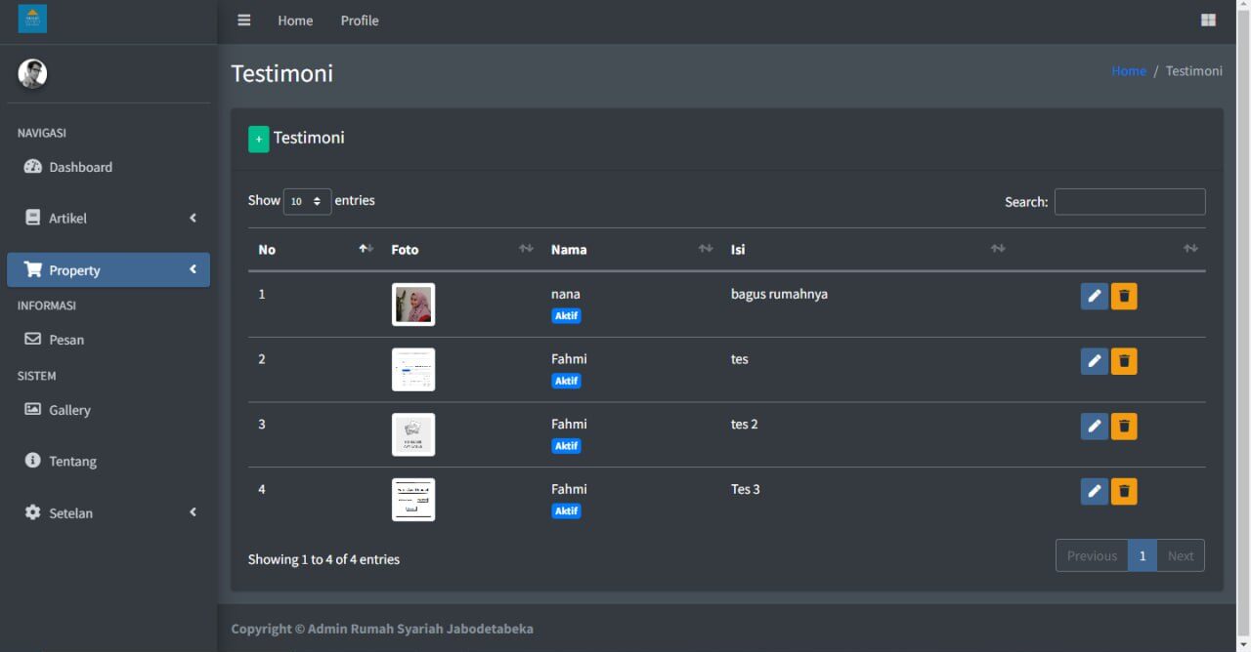Viewport: 1251px width, 652px height.
Task: Open the show entries count dropdown
Action: (307, 201)
